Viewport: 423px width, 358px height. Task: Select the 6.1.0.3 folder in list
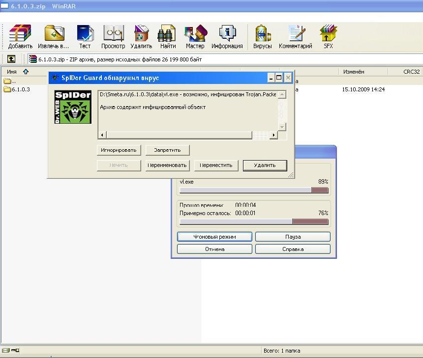(20, 89)
